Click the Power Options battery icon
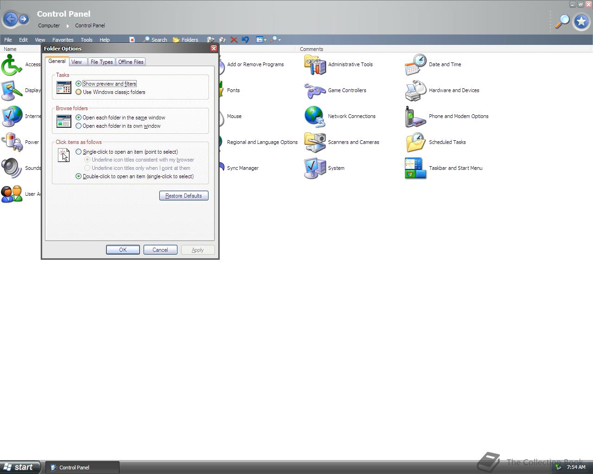The height and width of the screenshot is (474, 593). 12,142
